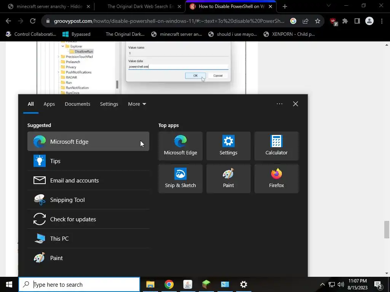Expand the More filter dropdown

pyautogui.click(x=137, y=104)
